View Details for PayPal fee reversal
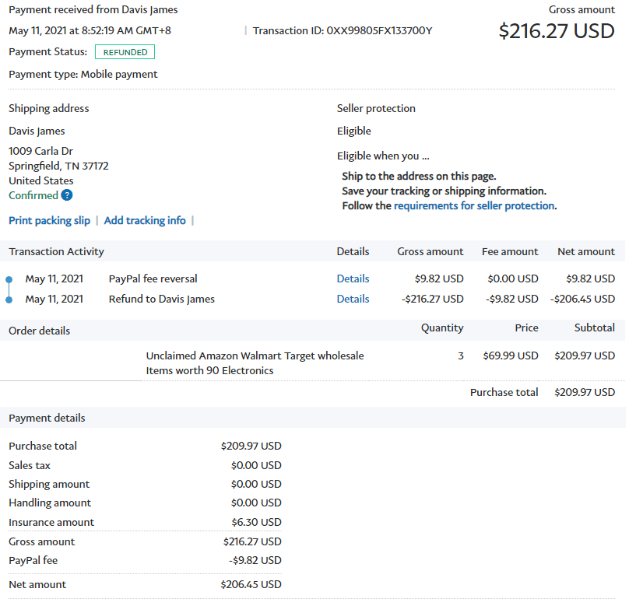Viewport: 636px width, 606px height. 353,278
